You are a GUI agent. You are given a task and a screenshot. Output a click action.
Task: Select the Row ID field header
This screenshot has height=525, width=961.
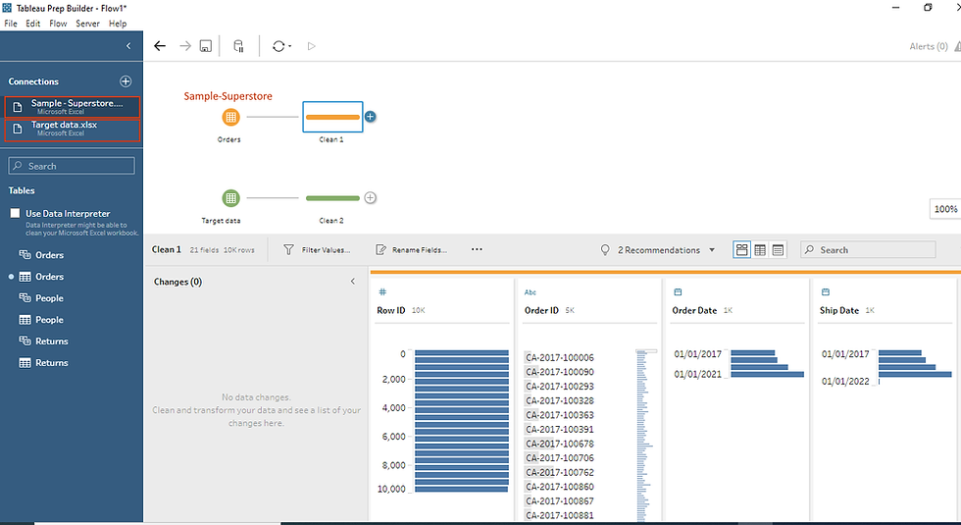[x=391, y=310]
